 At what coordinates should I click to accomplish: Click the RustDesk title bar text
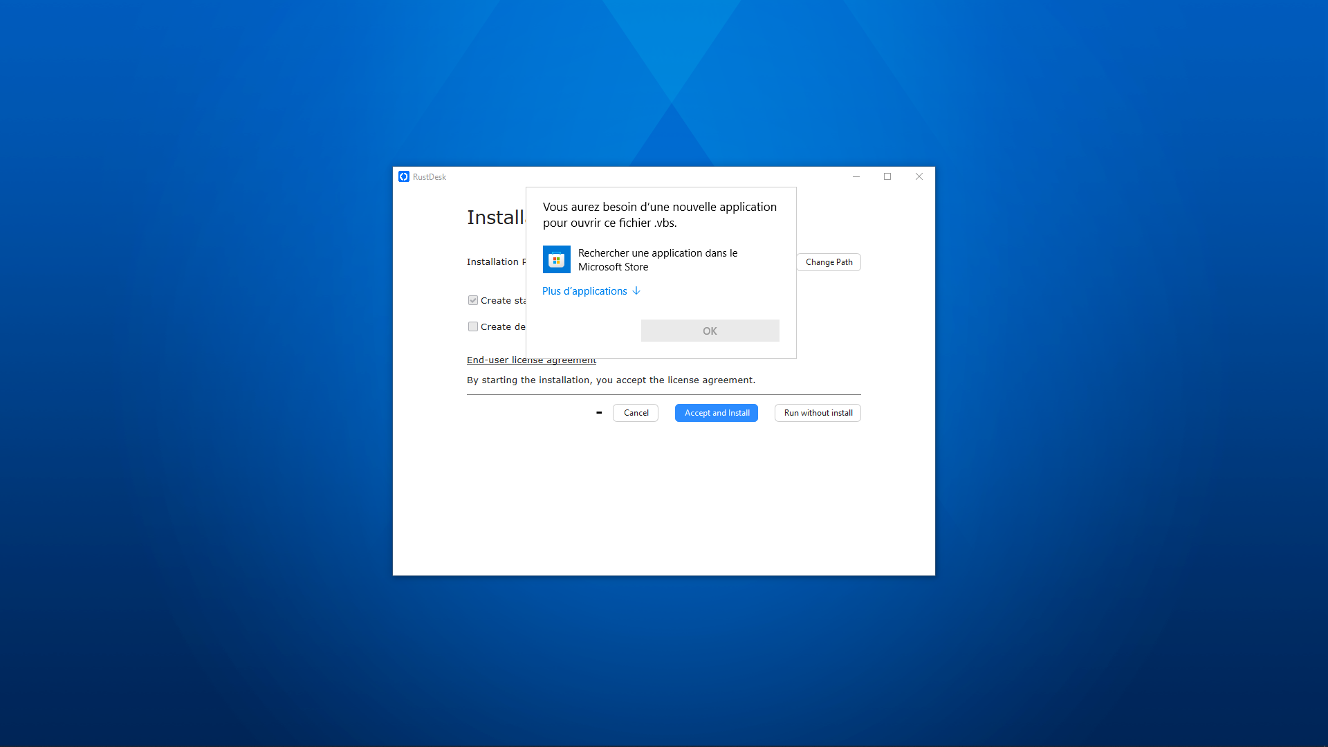[429, 176]
